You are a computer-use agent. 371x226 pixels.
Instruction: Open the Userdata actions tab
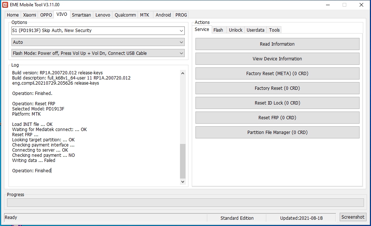(256, 30)
